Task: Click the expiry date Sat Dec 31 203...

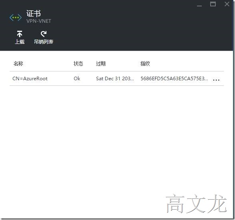Action: (x=115, y=79)
